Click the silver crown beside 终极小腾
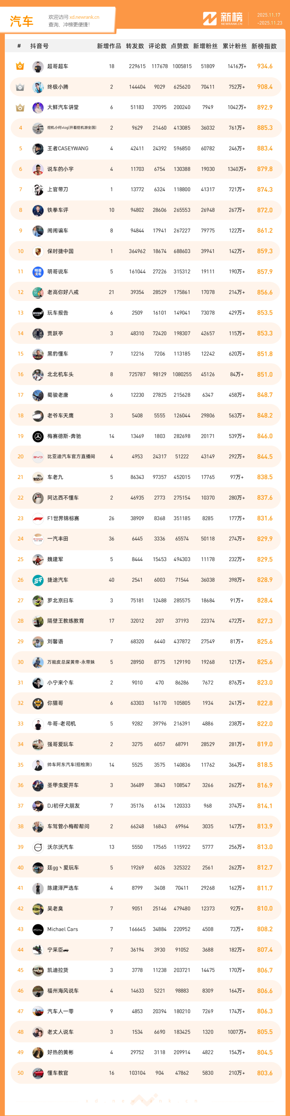Screen dimensions: 290x1116 (20, 87)
